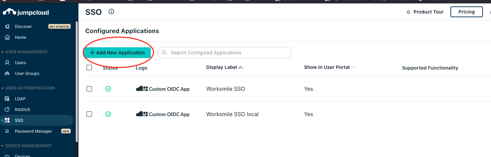Click the Logo column header
491x157 pixels.
click(142, 68)
